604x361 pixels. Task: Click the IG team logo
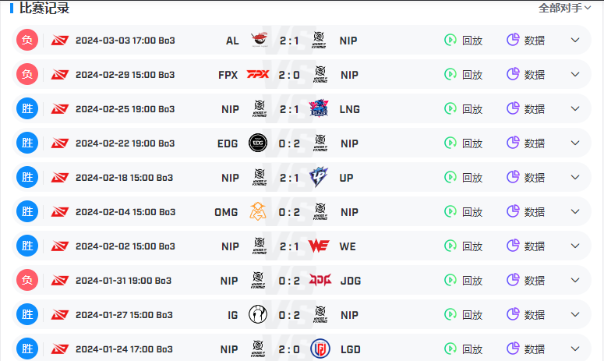[258, 314]
